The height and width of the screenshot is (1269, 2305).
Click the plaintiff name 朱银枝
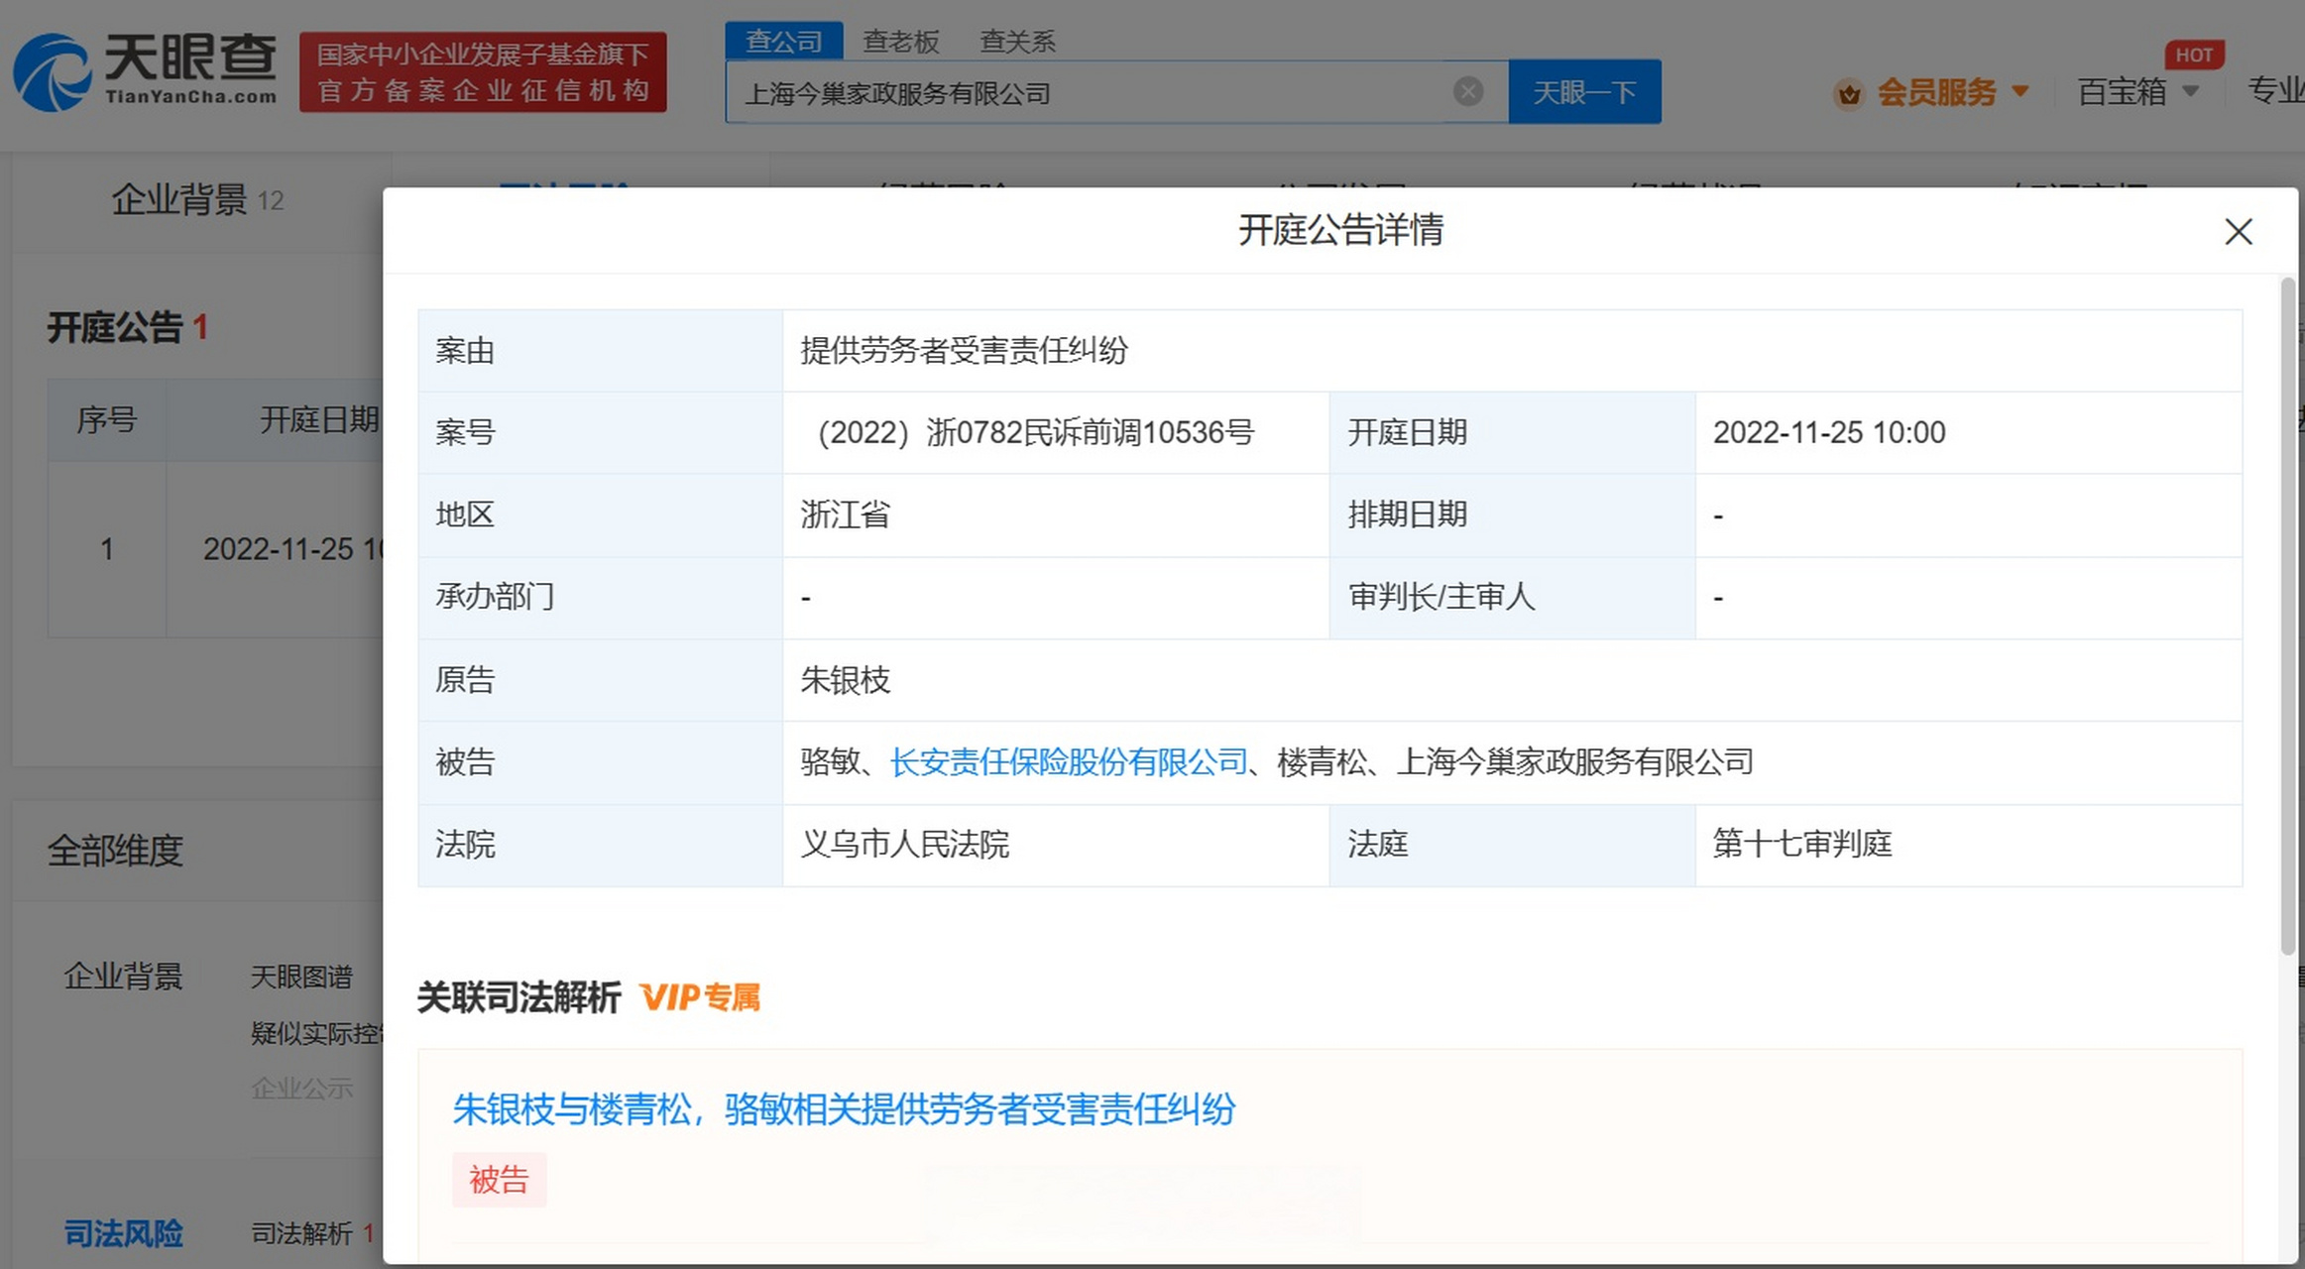846,680
